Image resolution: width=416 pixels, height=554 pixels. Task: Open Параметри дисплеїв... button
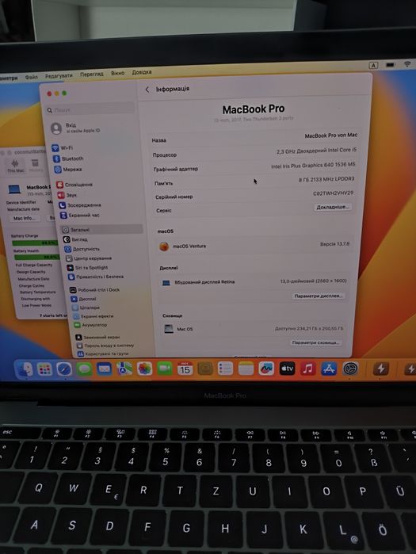[319, 296]
